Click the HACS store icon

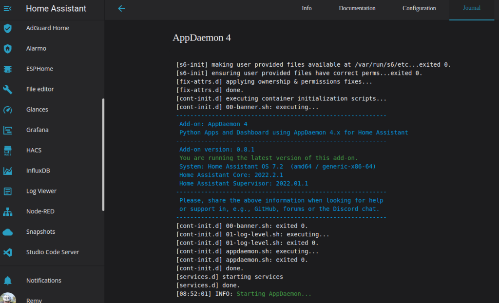pos(8,151)
